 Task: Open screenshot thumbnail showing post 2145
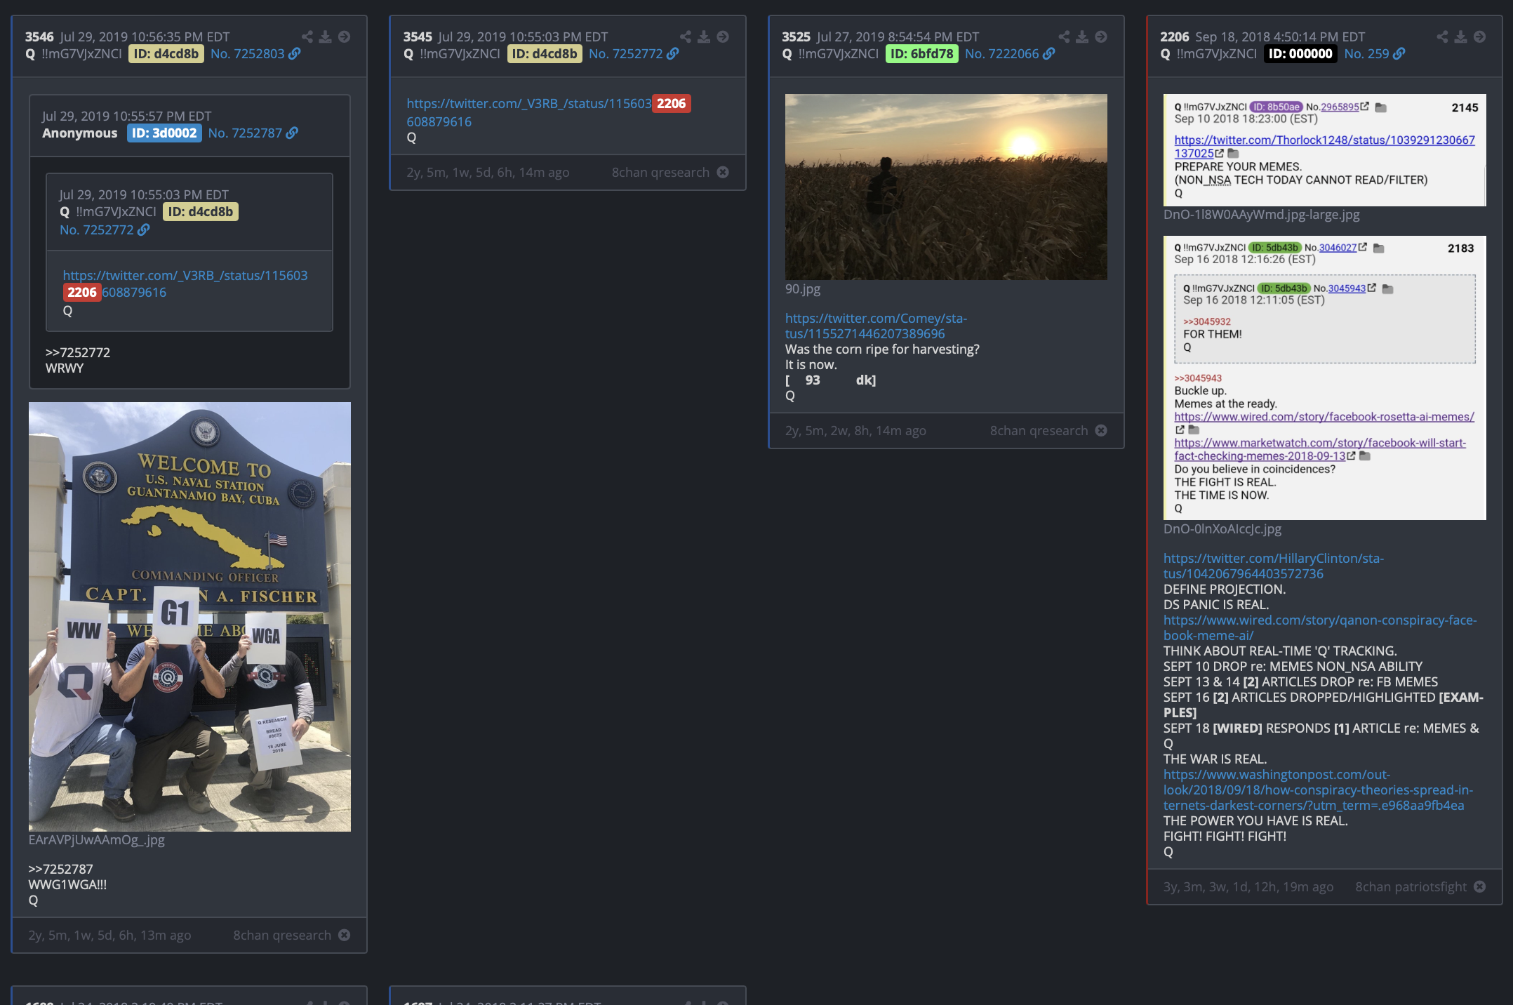(1324, 150)
